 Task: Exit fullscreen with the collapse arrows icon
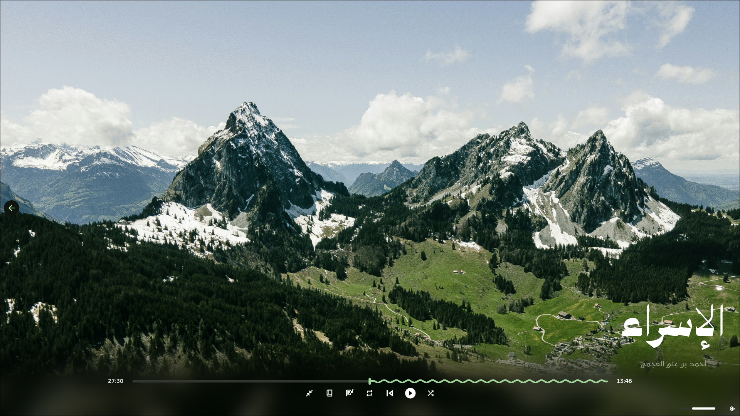click(x=309, y=393)
